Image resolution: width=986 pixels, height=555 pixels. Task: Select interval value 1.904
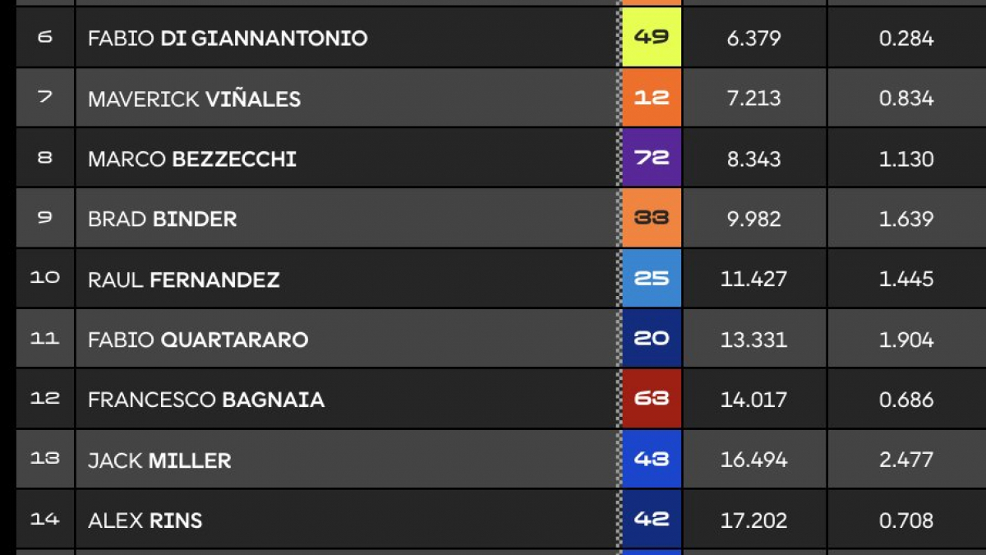coord(906,339)
